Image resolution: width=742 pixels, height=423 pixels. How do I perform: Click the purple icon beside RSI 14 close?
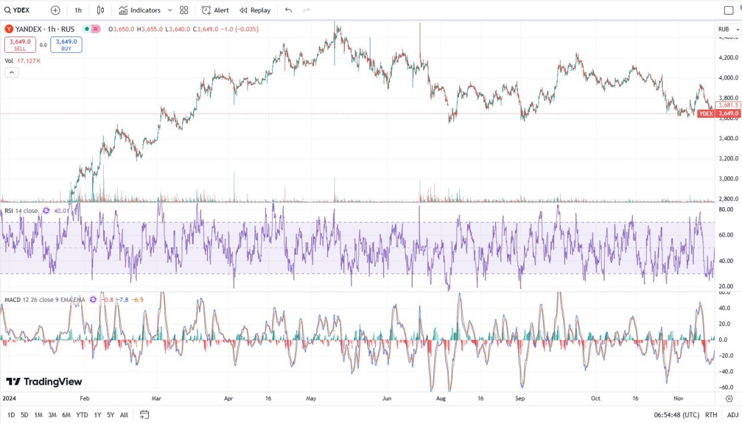coord(46,211)
